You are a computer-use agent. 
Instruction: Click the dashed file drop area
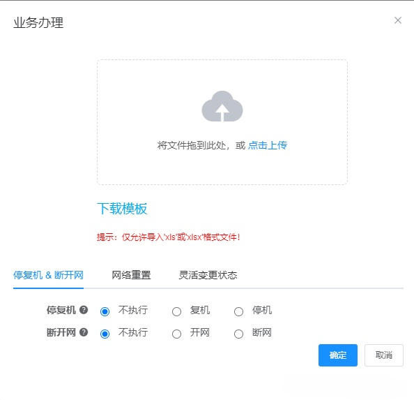click(222, 122)
